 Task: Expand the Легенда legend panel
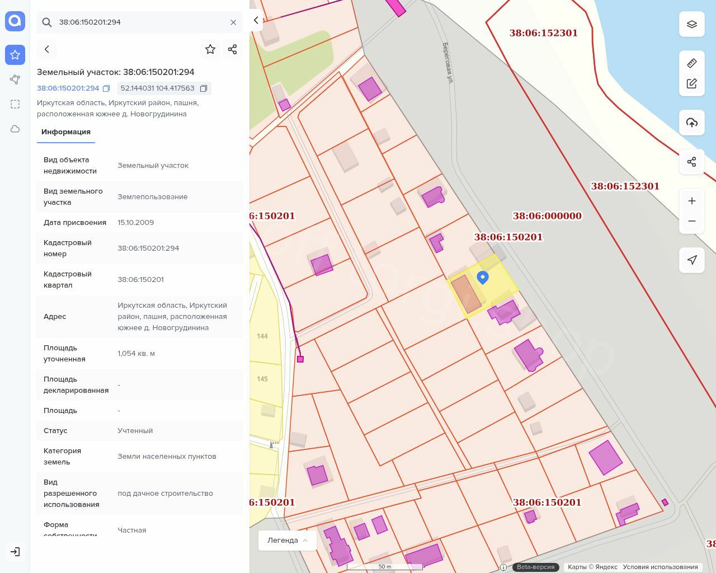pos(288,540)
